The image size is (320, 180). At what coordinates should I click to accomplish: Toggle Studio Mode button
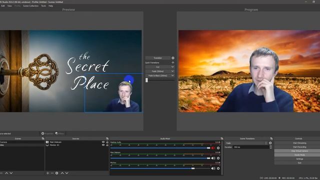(x=299, y=155)
